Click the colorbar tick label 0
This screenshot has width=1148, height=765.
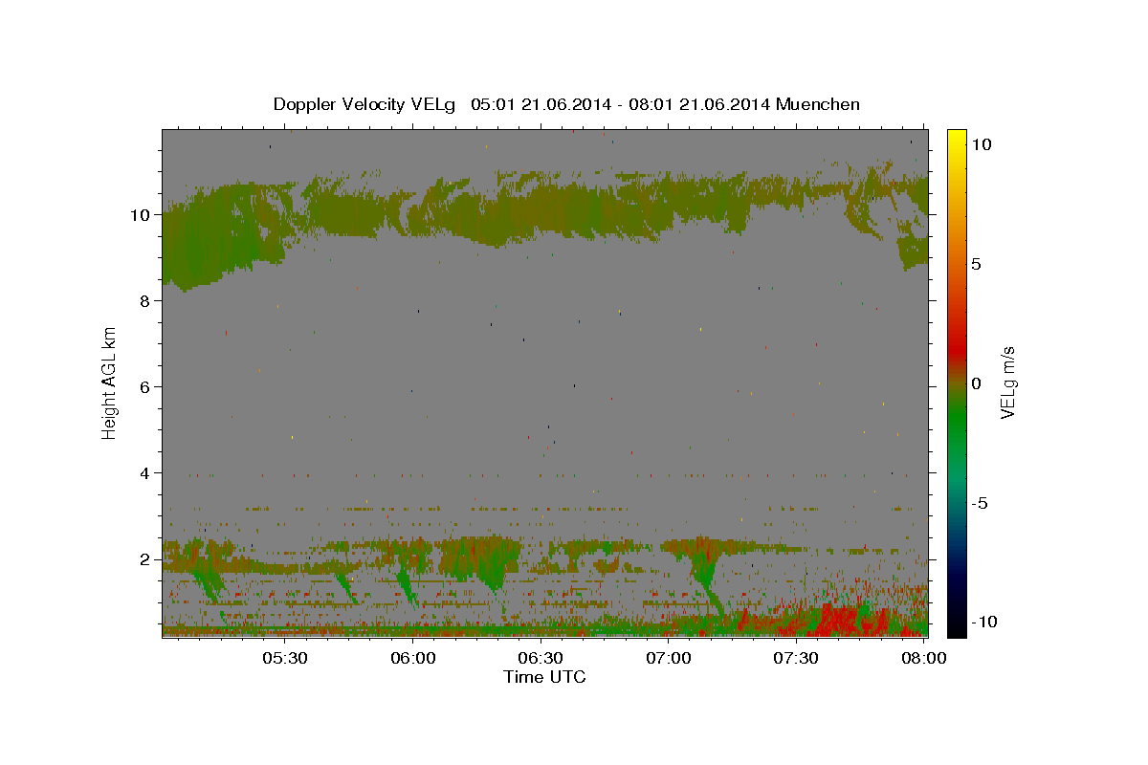976,383
